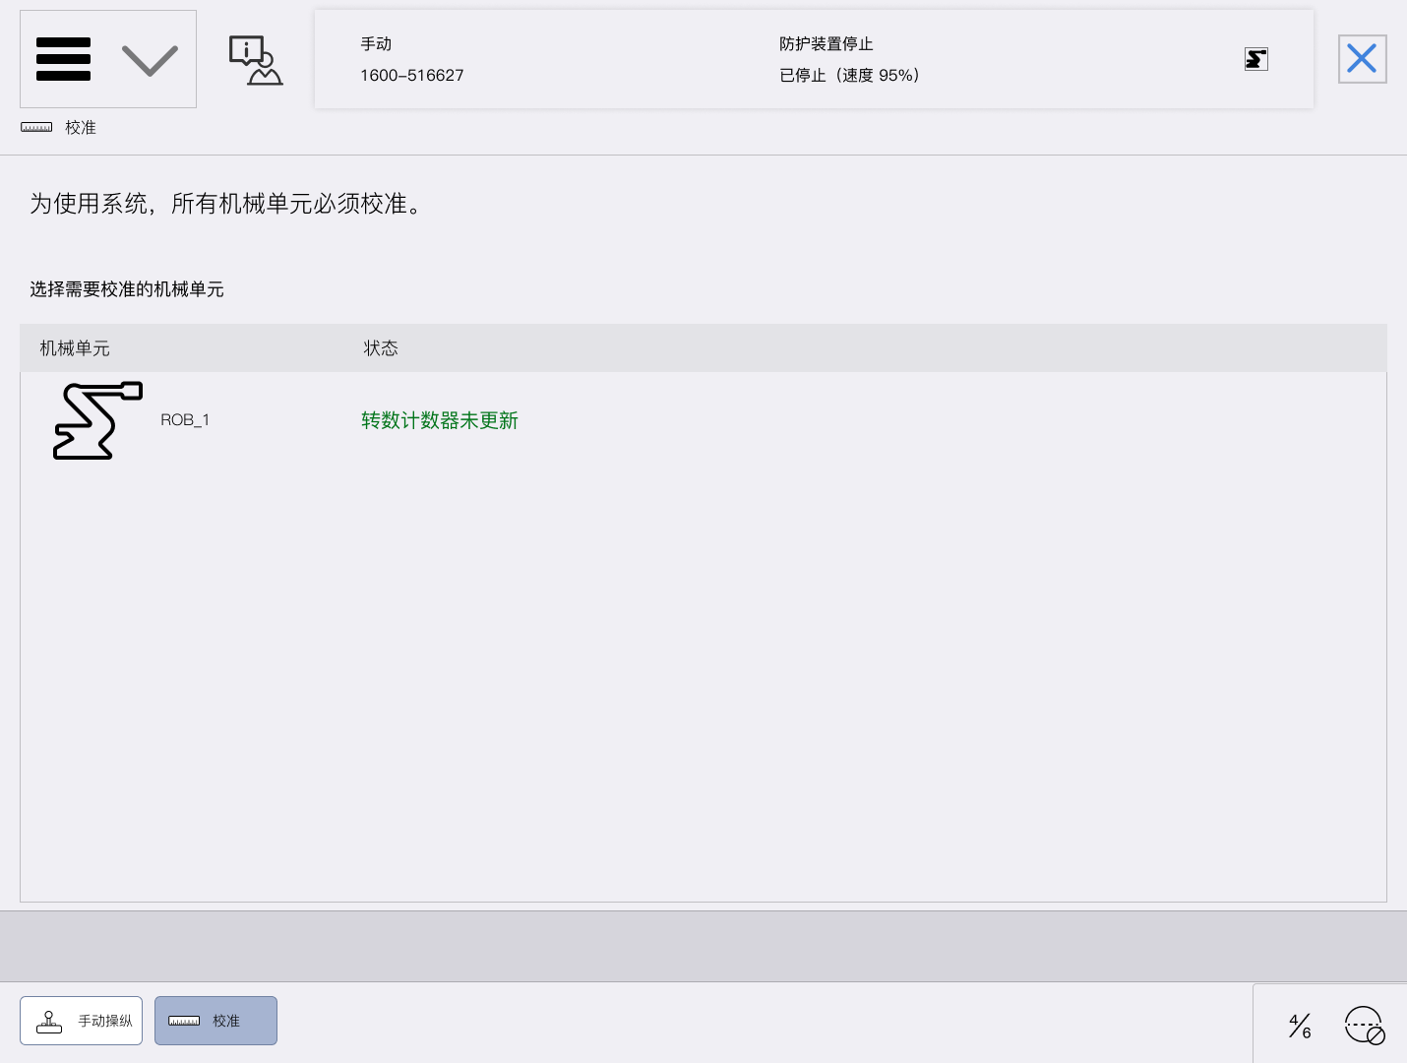Click the 防护装置停止 status text

point(826,44)
